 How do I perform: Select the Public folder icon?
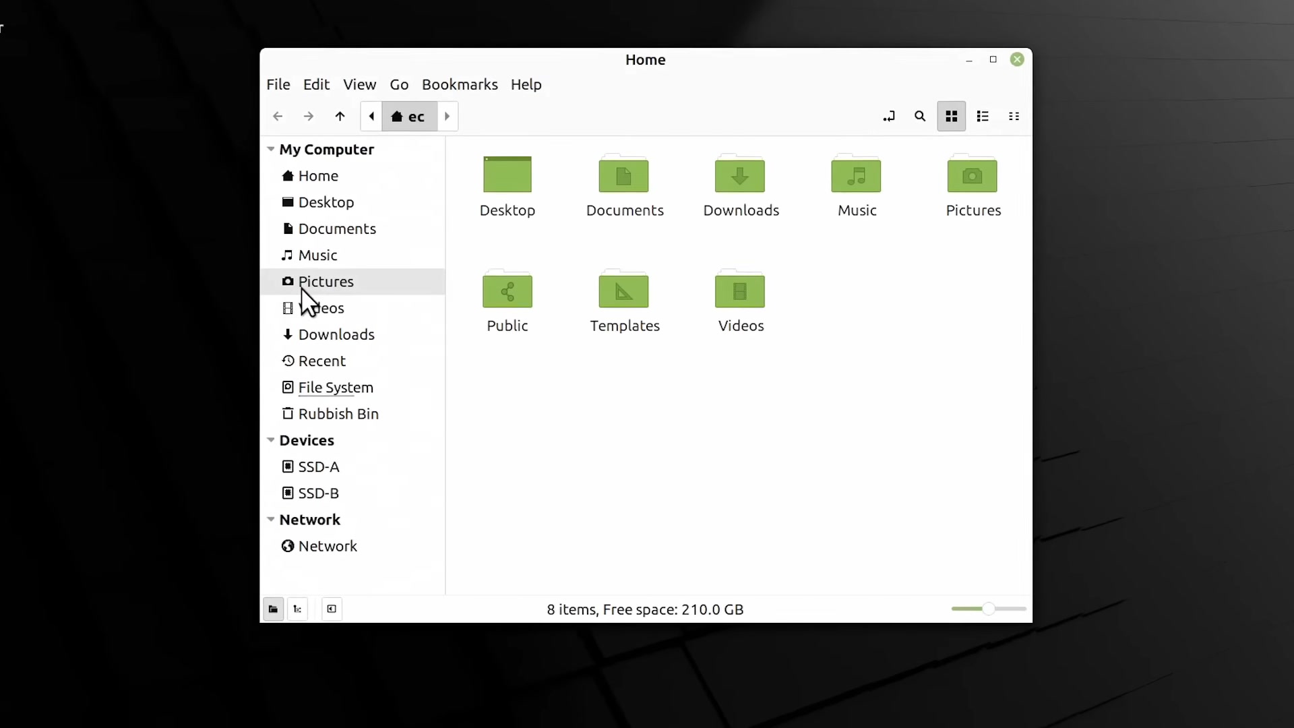point(507,290)
